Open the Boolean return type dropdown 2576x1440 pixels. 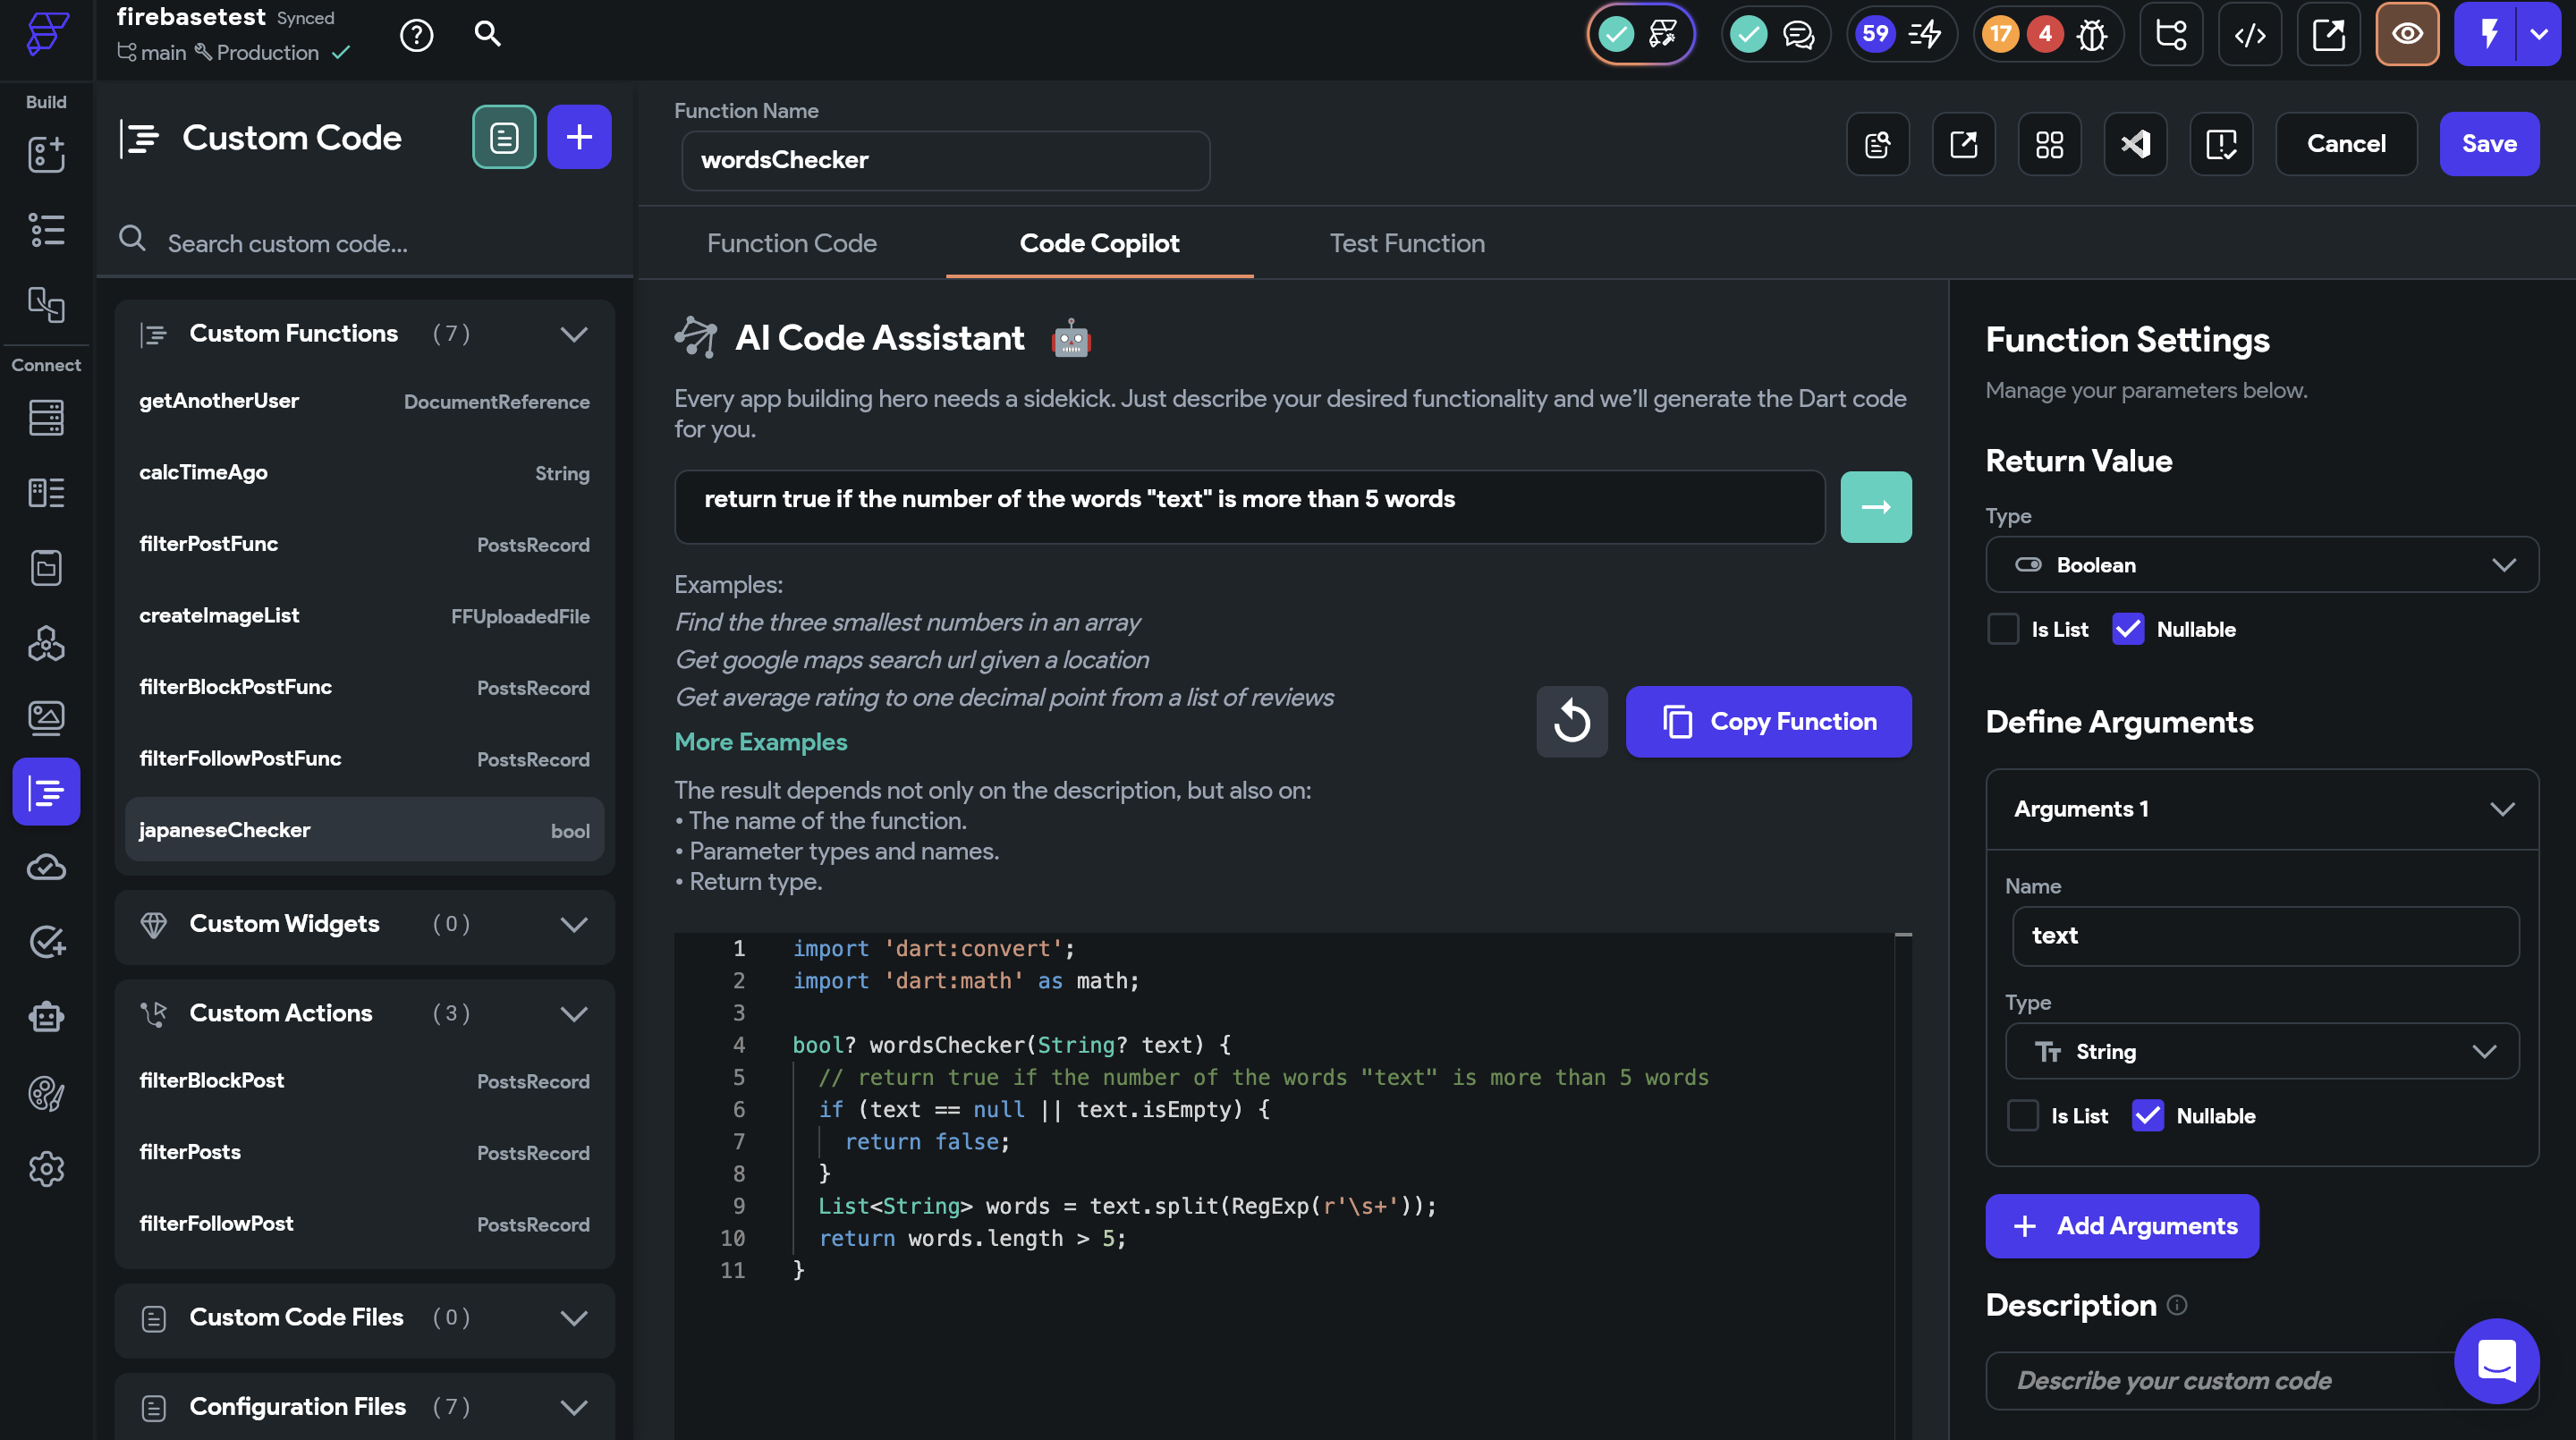coord(2261,565)
